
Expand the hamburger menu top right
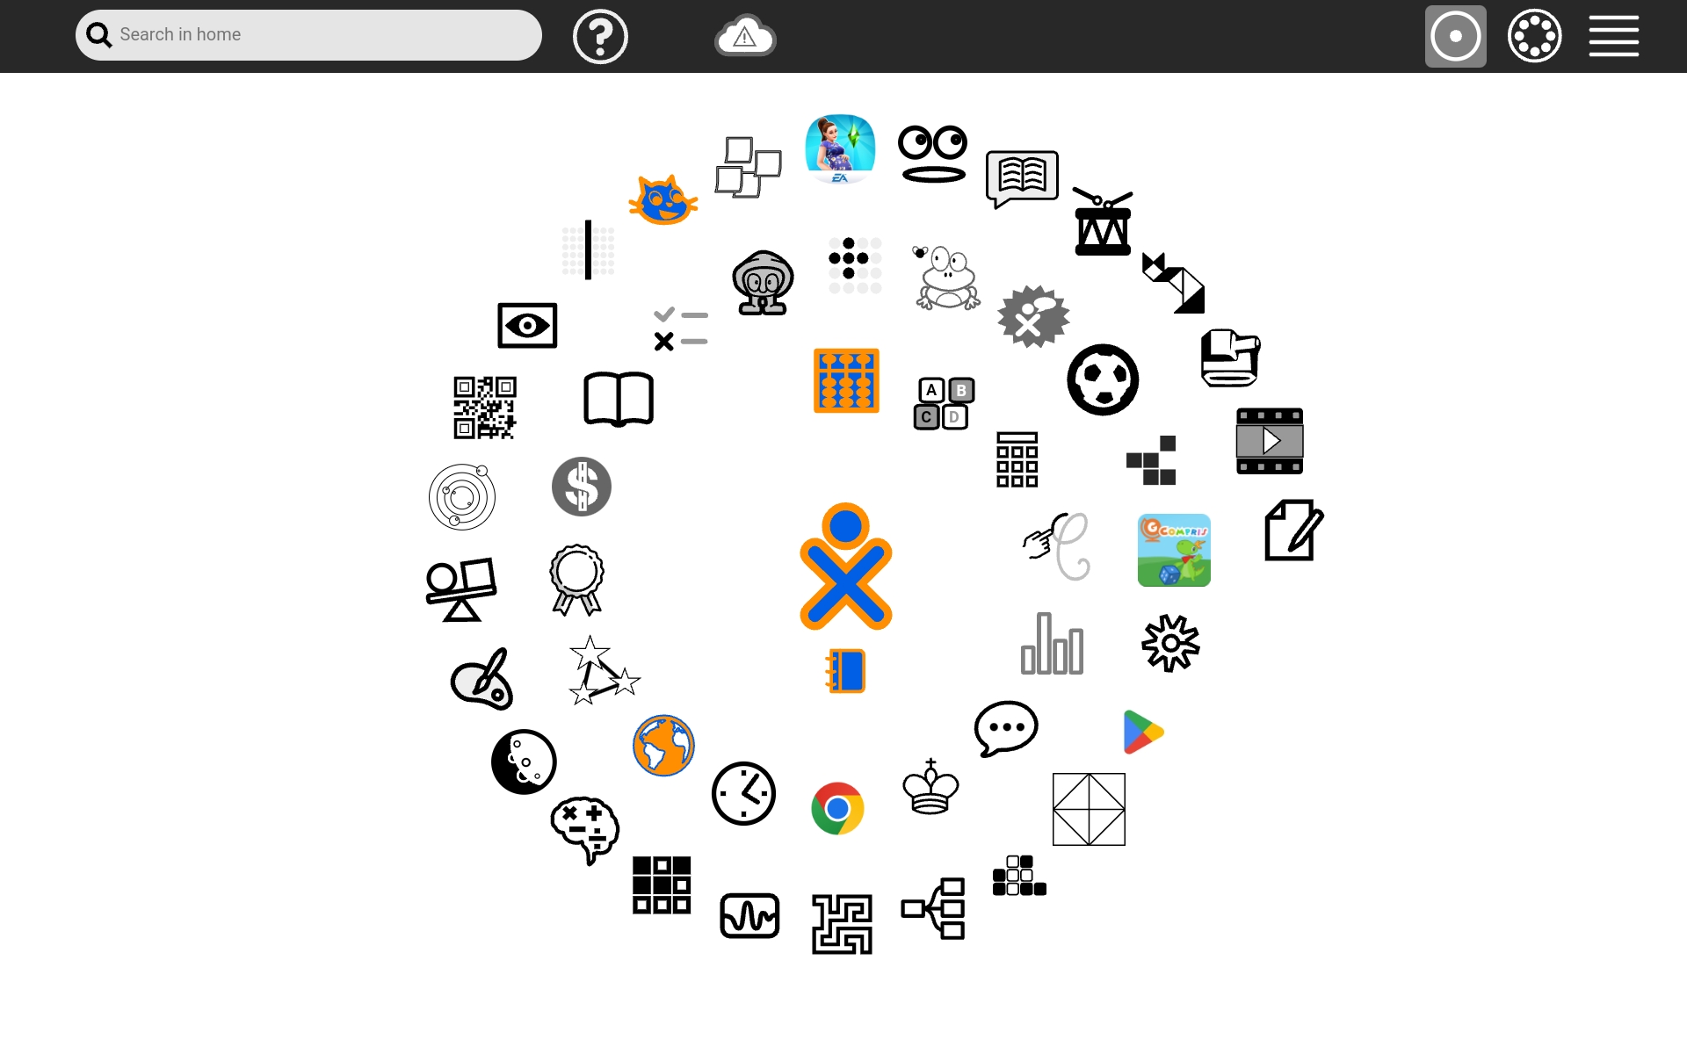pyautogui.click(x=1614, y=35)
